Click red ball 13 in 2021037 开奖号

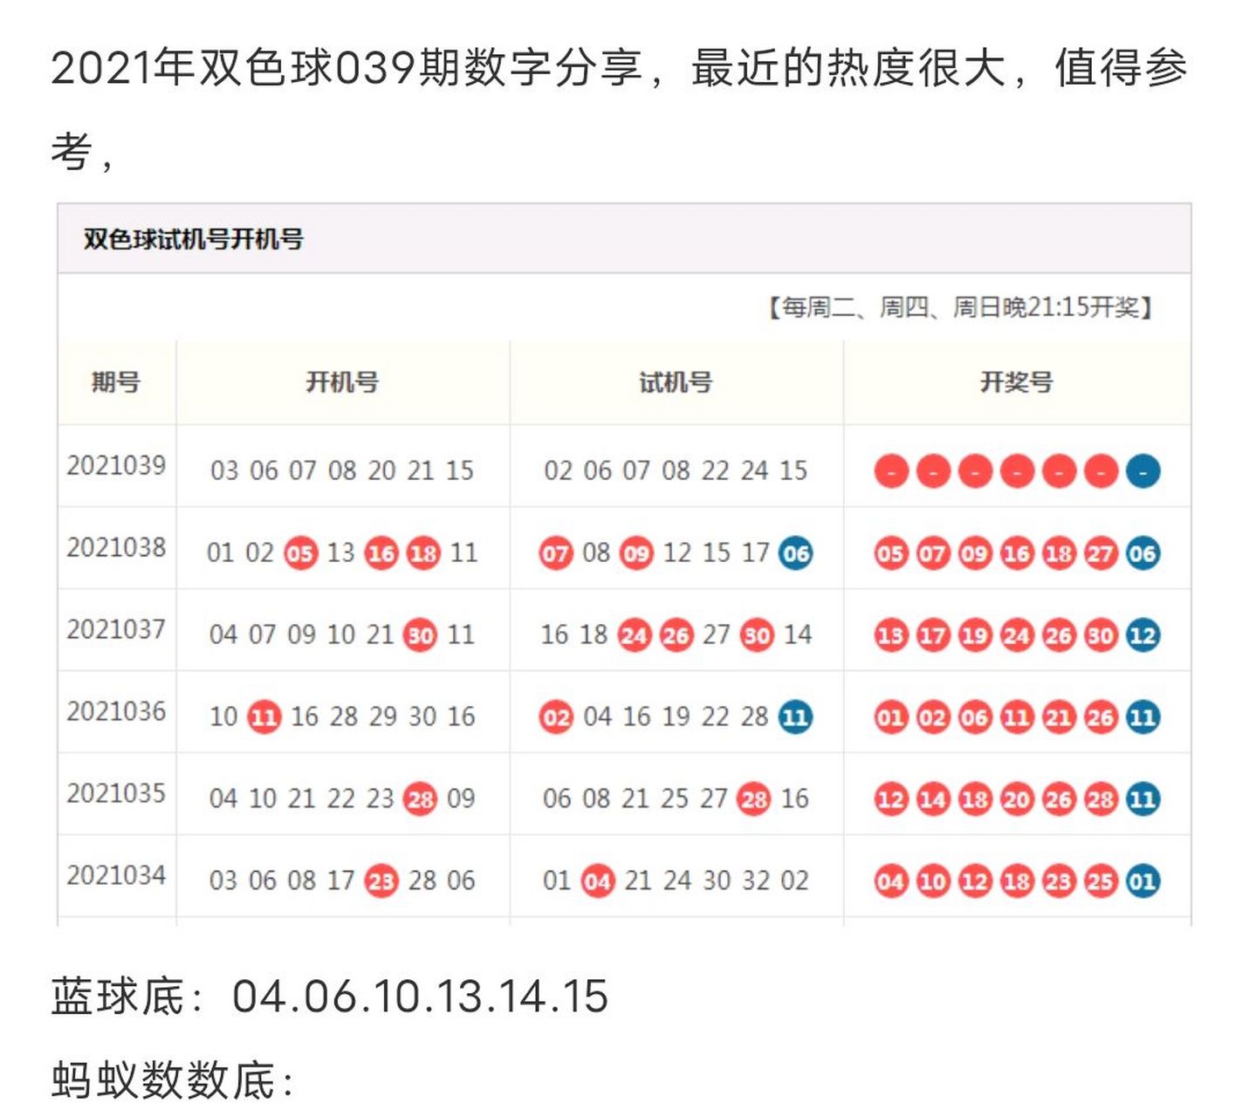(x=891, y=635)
